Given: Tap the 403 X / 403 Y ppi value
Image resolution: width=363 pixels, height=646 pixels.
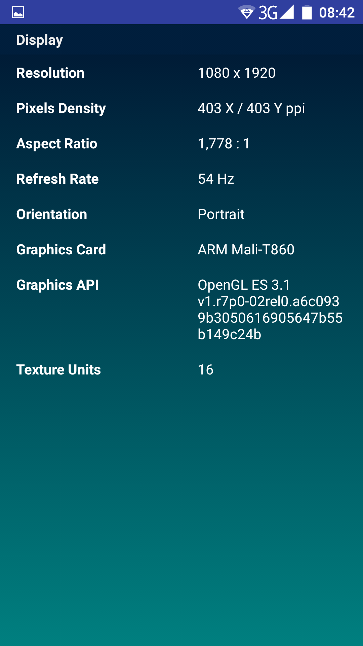Looking at the screenshot, I should point(251,108).
